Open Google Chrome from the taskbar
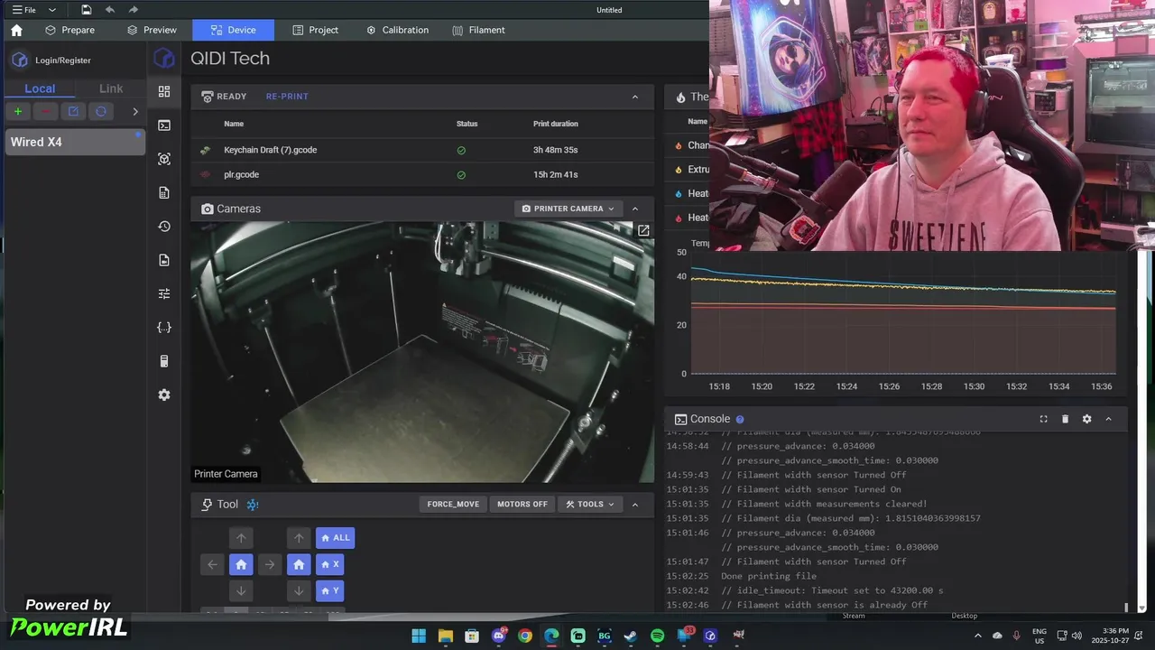Image resolution: width=1155 pixels, height=650 pixels. pos(525,636)
